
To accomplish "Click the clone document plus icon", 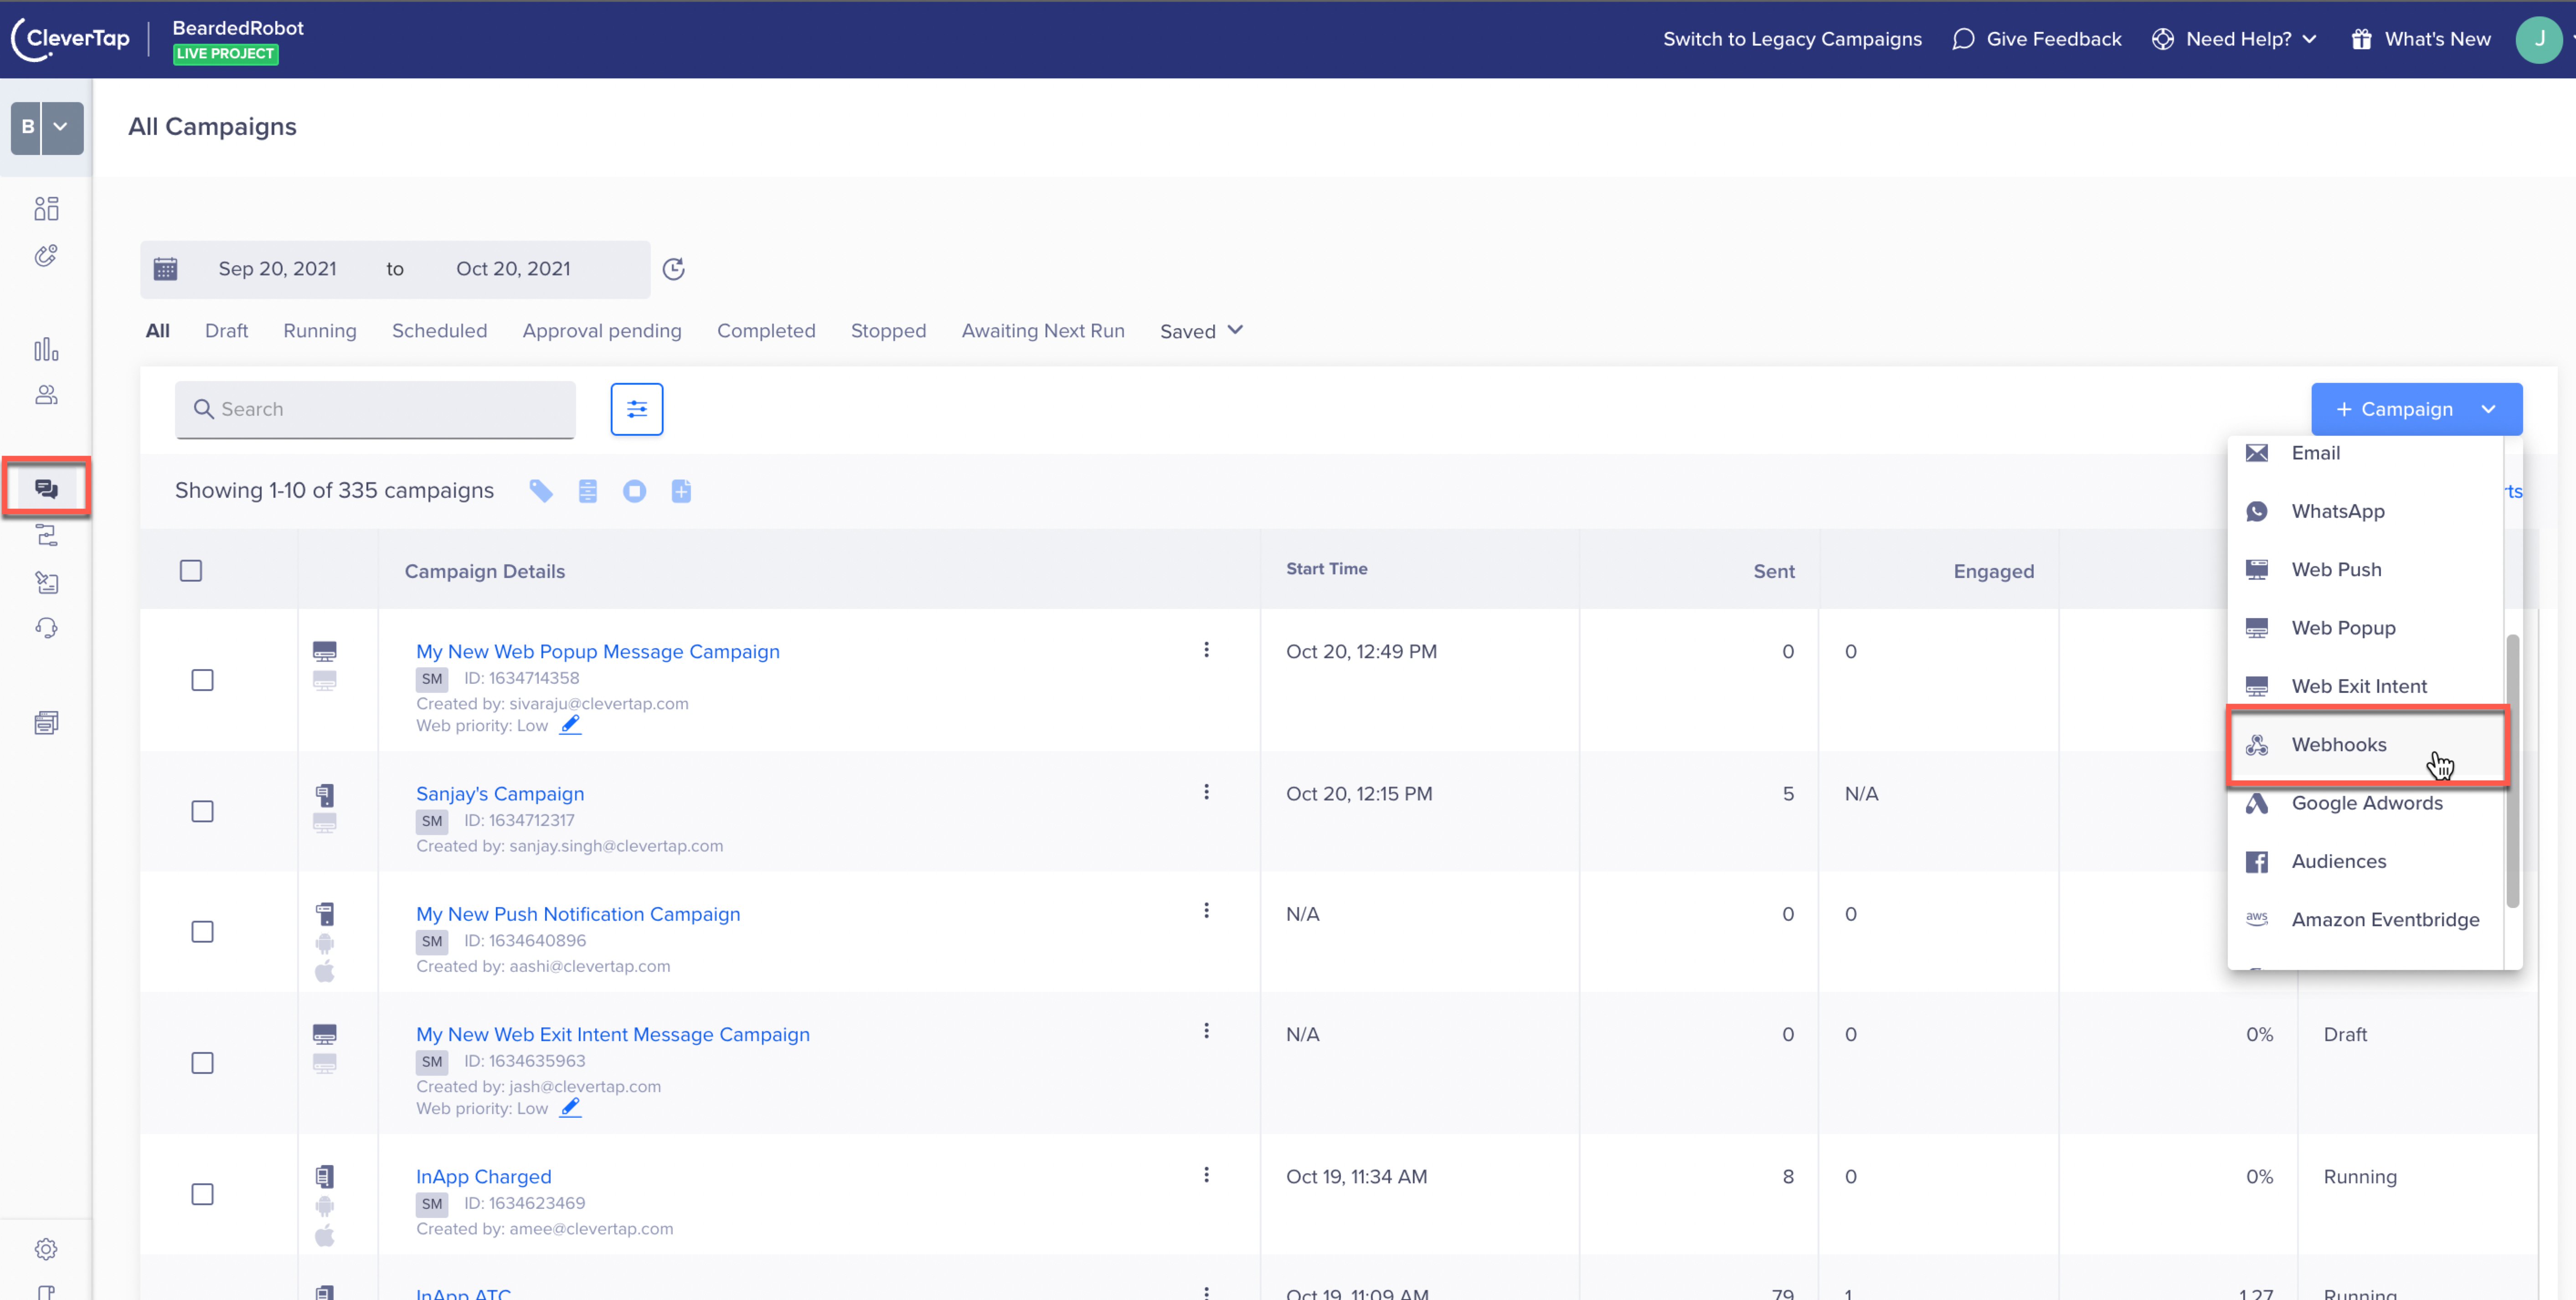I will tap(681, 491).
